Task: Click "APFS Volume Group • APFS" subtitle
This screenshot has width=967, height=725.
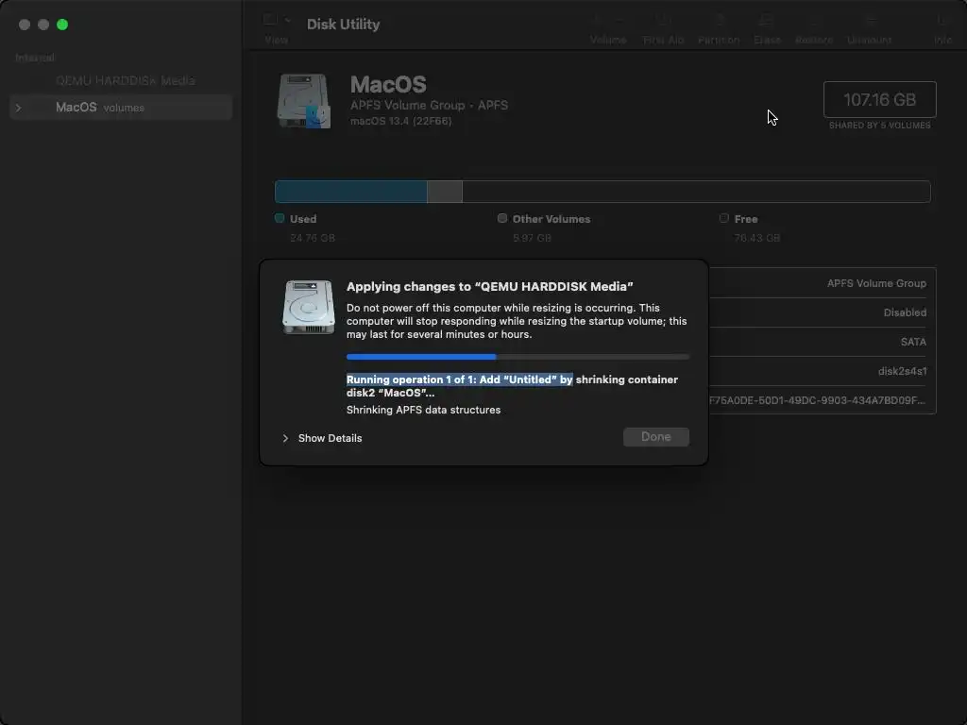Action: click(430, 106)
